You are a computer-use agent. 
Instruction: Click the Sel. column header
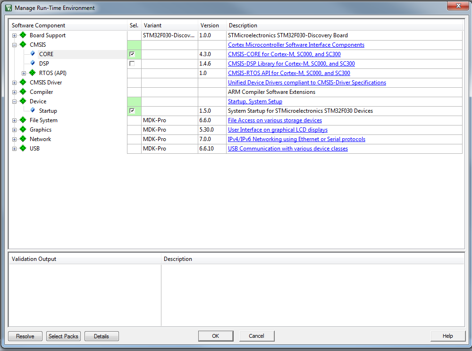pyautogui.click(x=134, y=25)
